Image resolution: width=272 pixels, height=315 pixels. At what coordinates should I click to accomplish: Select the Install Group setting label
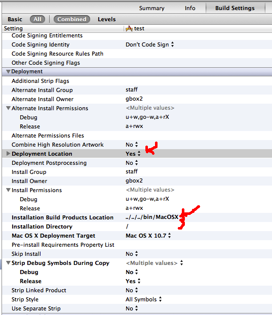coord(29,172)
